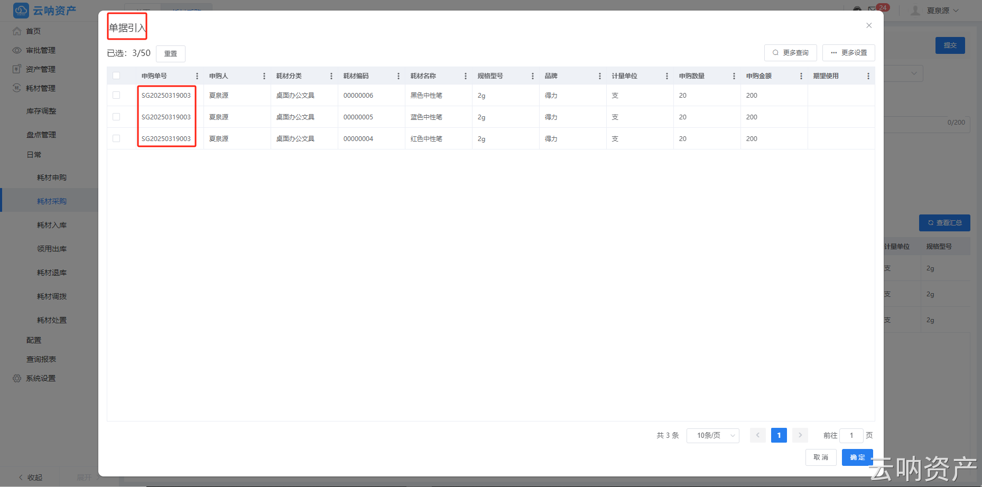Select page 1 in pagination

[x=779, y=435]
